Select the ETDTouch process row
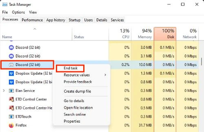The width and height of the screenshot is (204, 132). point(100,116)
